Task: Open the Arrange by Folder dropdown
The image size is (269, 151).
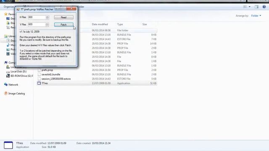Action: tap(256, 16)
